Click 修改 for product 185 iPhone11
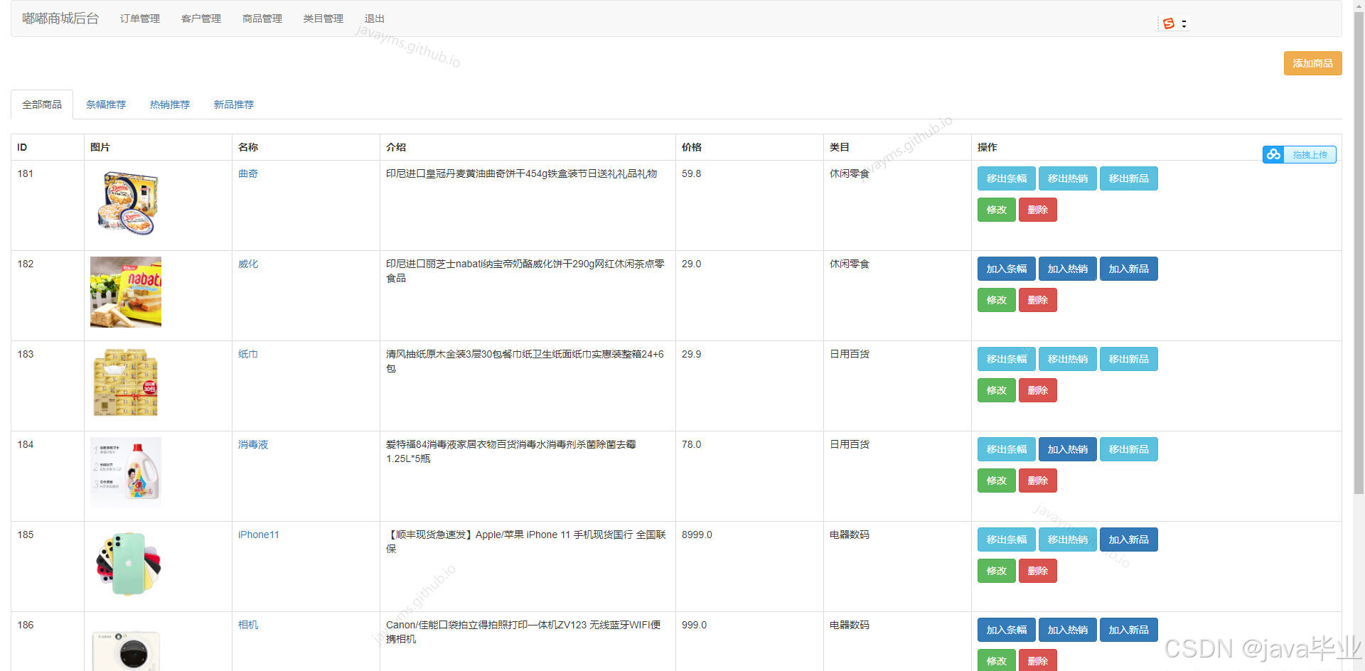1365x671 pixels. point(997,571)
